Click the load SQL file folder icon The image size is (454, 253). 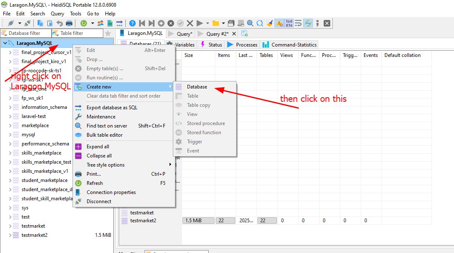tap(216, 23)
